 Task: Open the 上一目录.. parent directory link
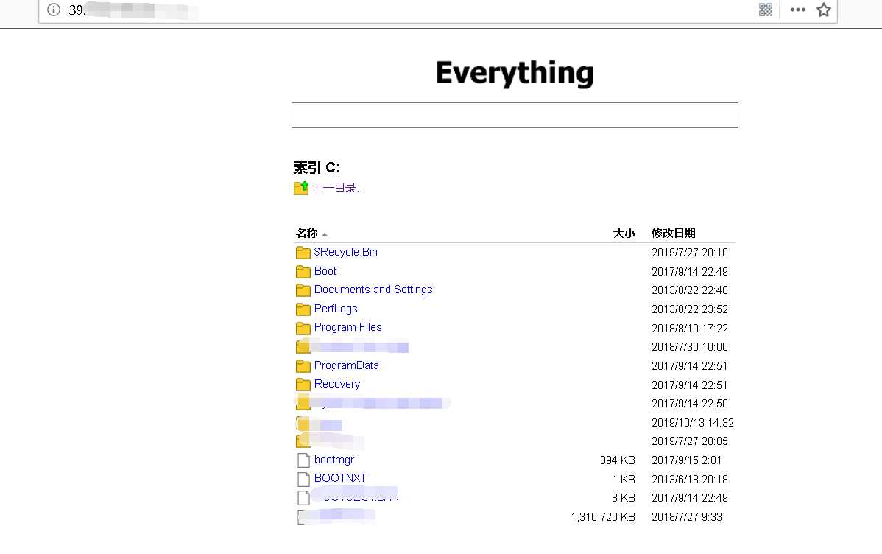click(336, 188)
